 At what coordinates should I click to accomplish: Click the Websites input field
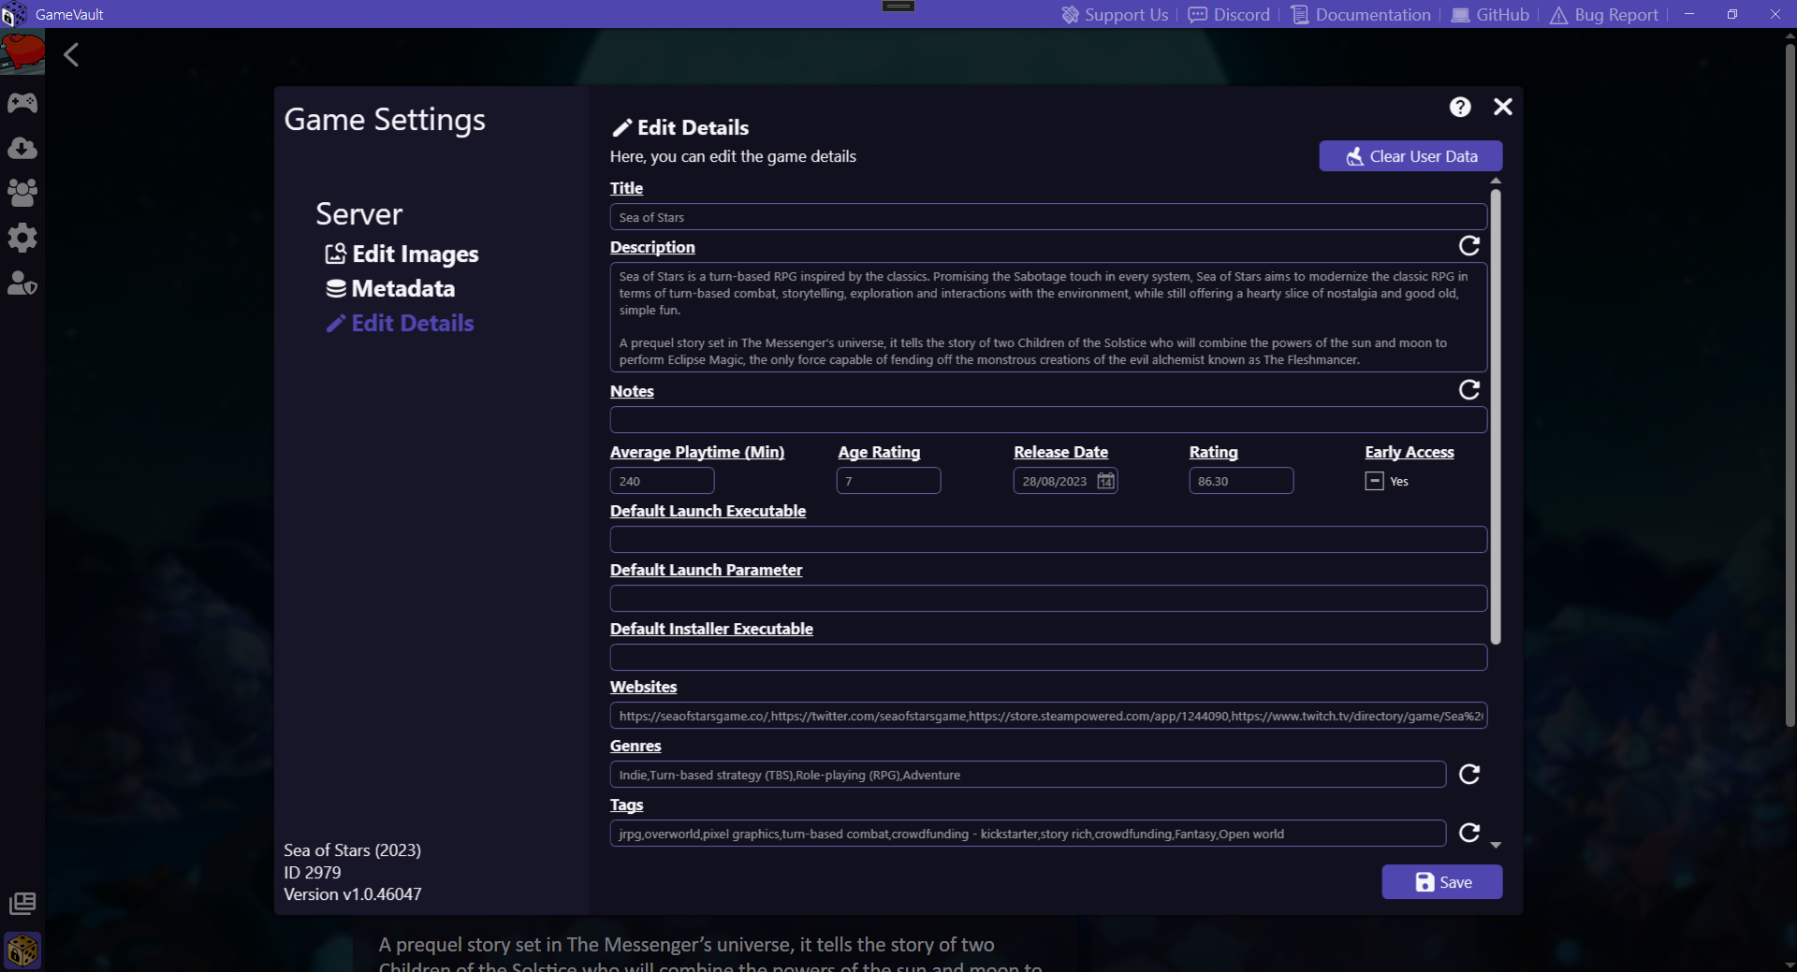1048,716
